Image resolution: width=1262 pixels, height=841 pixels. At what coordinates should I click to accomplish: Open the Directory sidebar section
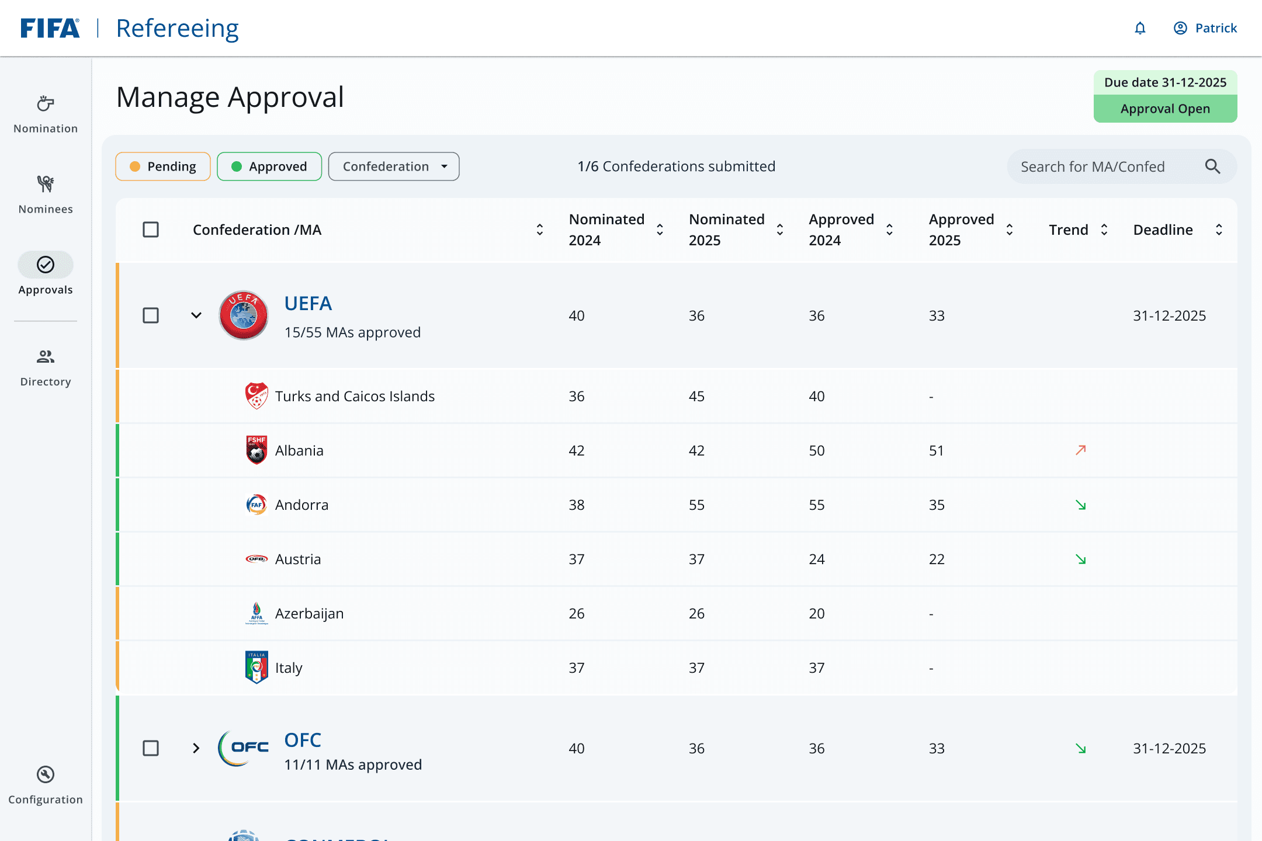(x=46, y=369)
